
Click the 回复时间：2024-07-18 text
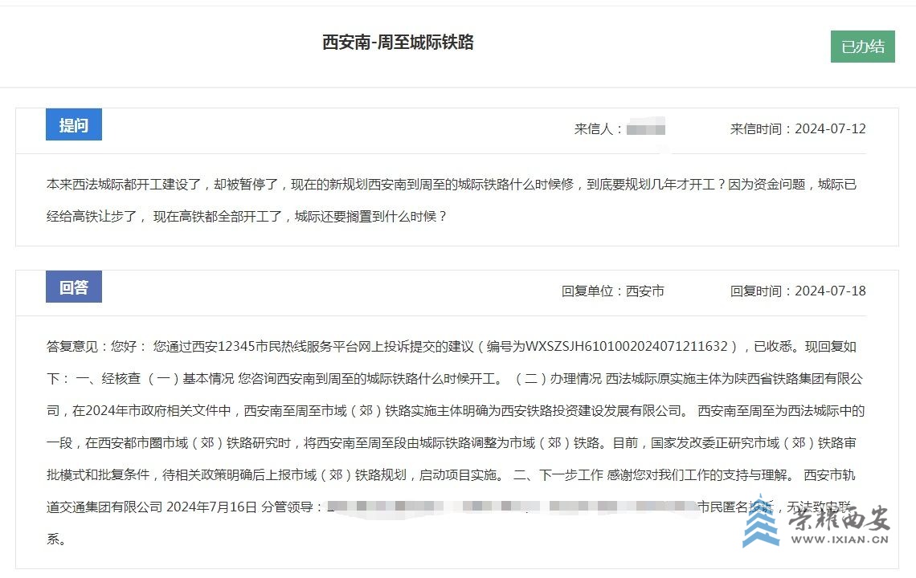(x=798, y=291)
